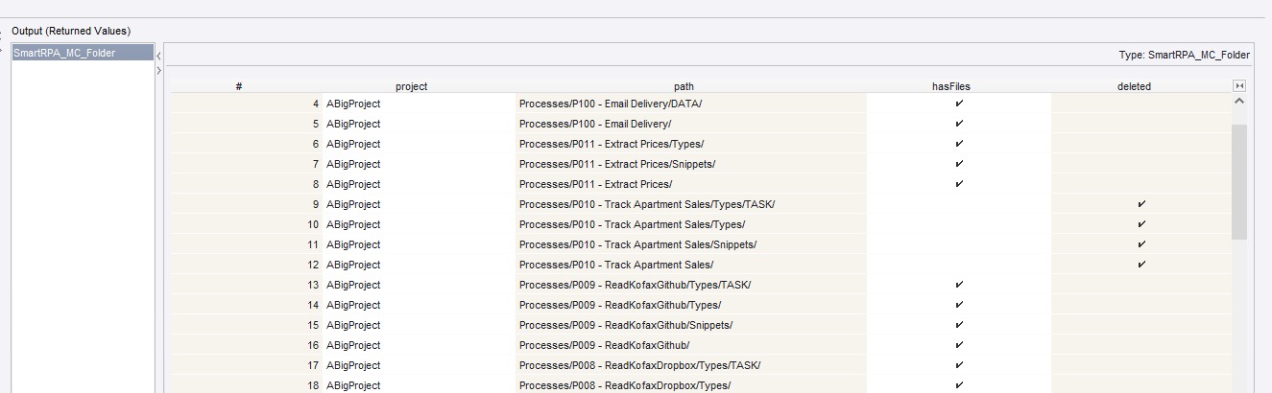The height and width of the screenshot is (393, 1272).
Task: Sort by the project column header
Action: pos(411,86)
